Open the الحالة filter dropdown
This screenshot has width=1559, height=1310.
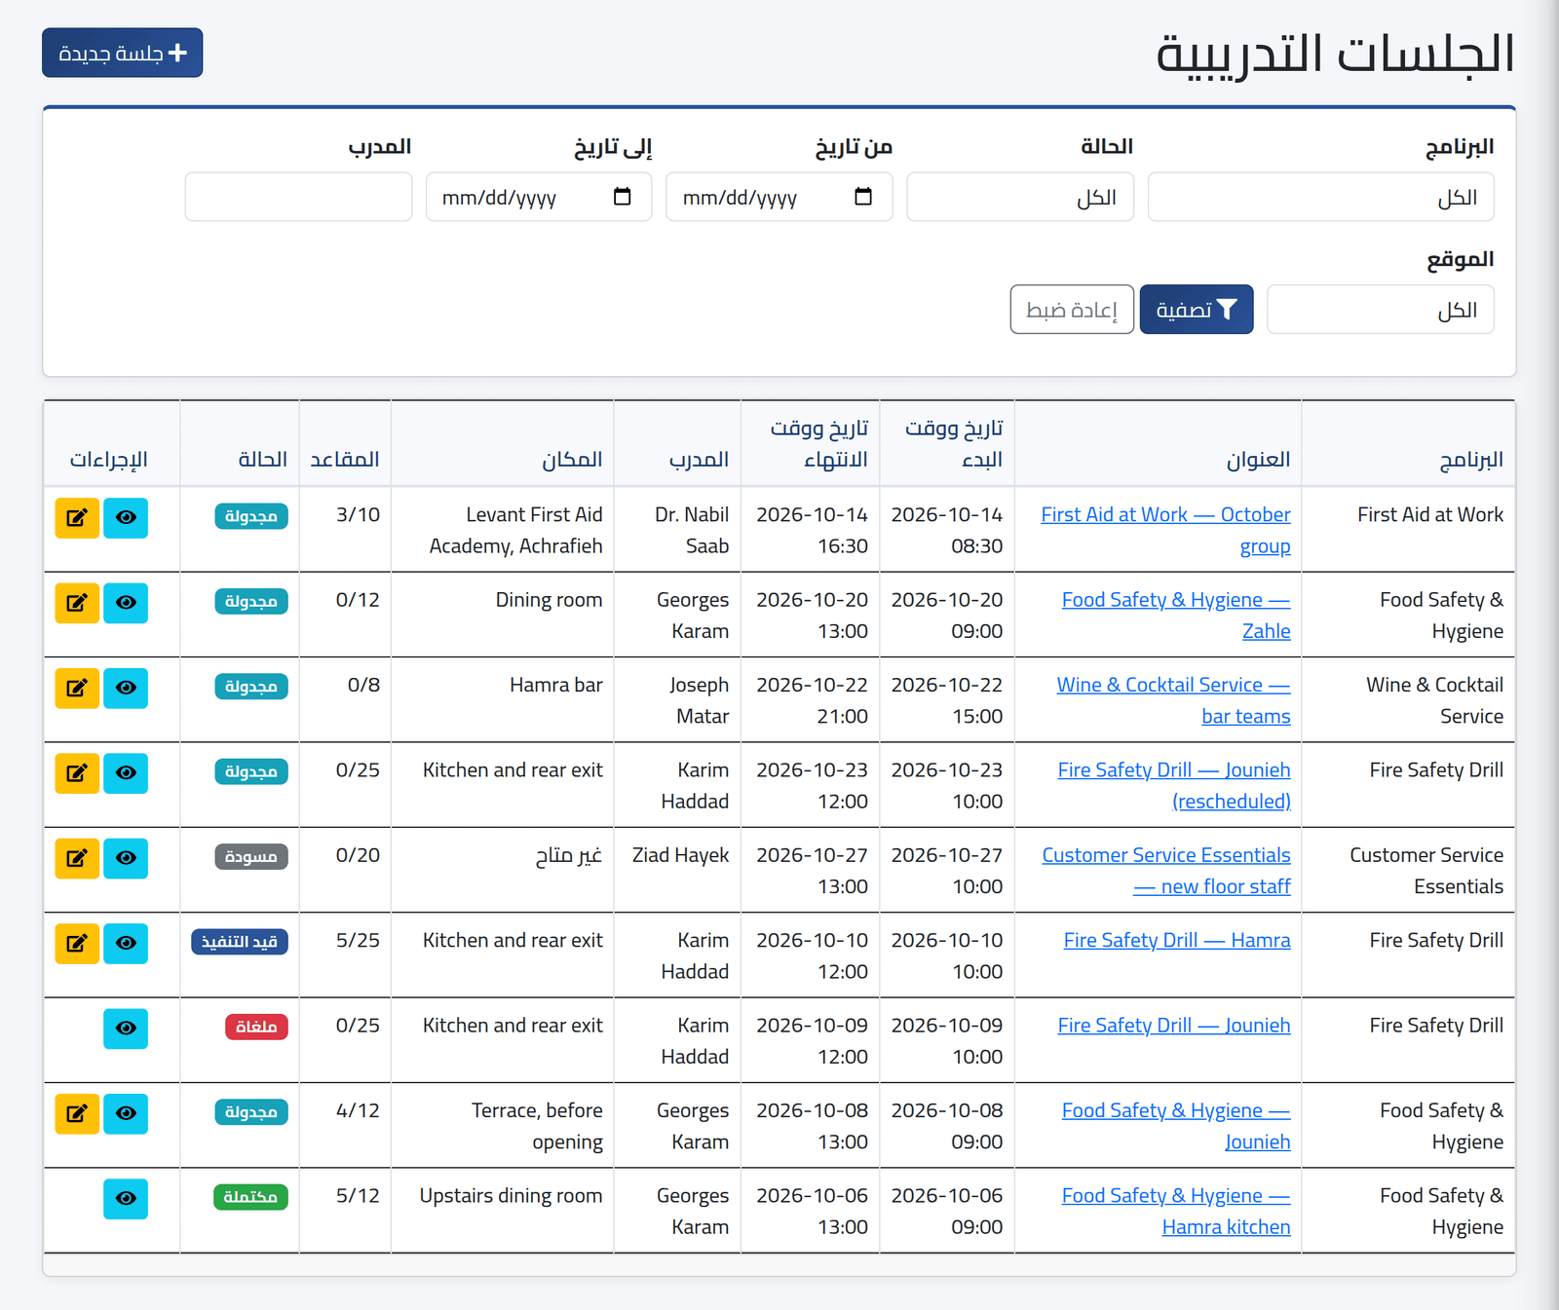pyautogui.click(x=1020, y=198)
